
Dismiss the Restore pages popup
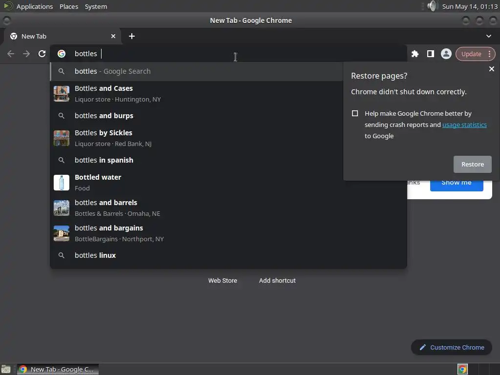pyautogui.click(x=492, y=69)
